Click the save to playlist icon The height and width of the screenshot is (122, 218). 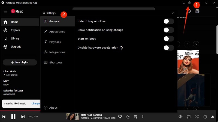[135, 117]
